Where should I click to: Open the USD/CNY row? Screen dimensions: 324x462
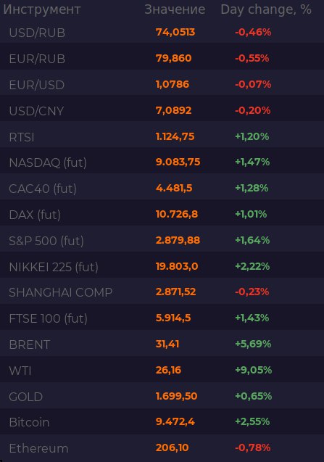pyautogui.click(x=162, y=110)
